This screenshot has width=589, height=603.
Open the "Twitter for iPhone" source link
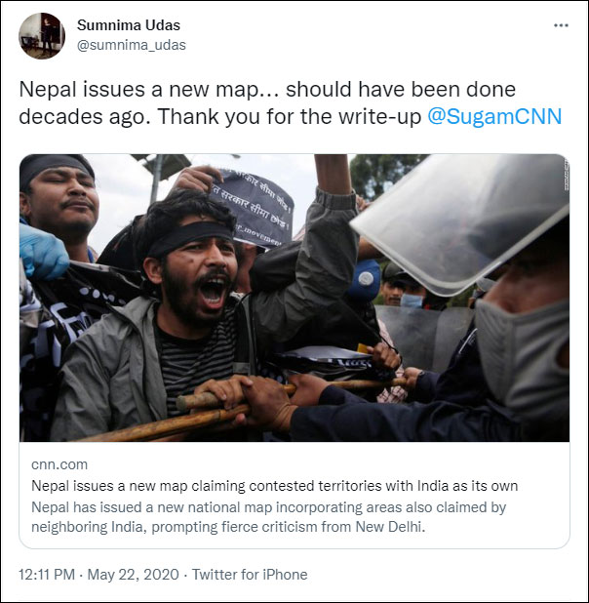252,575
